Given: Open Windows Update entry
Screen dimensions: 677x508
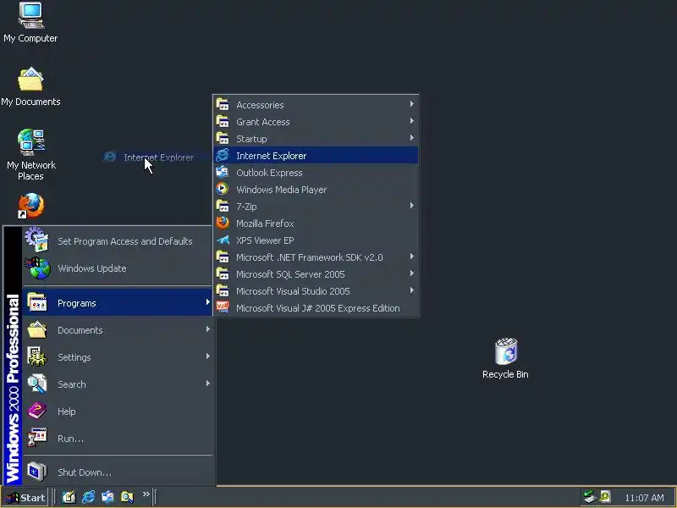Looking at the screenshot, I should [x=118, y=268].
